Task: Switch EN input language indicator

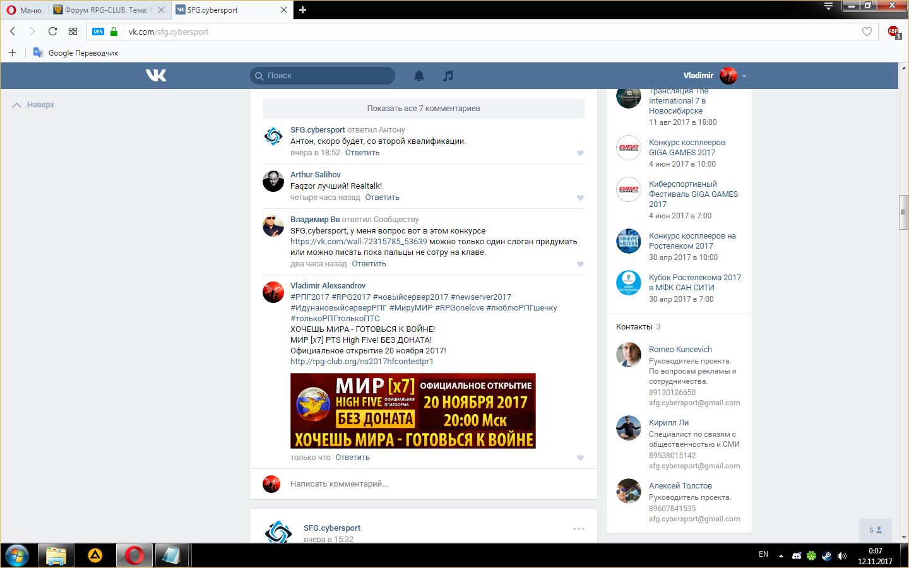Action: click(x=763, y=554)
